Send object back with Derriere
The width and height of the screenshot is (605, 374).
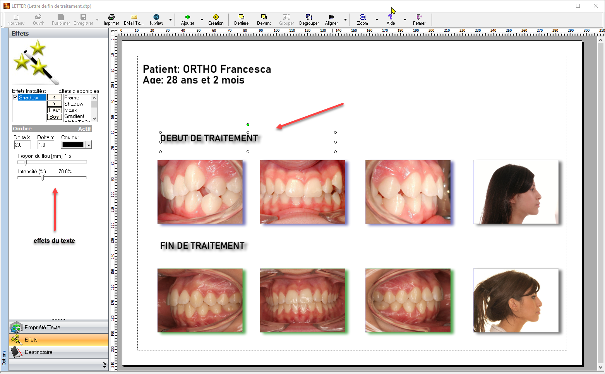(241, 17)
